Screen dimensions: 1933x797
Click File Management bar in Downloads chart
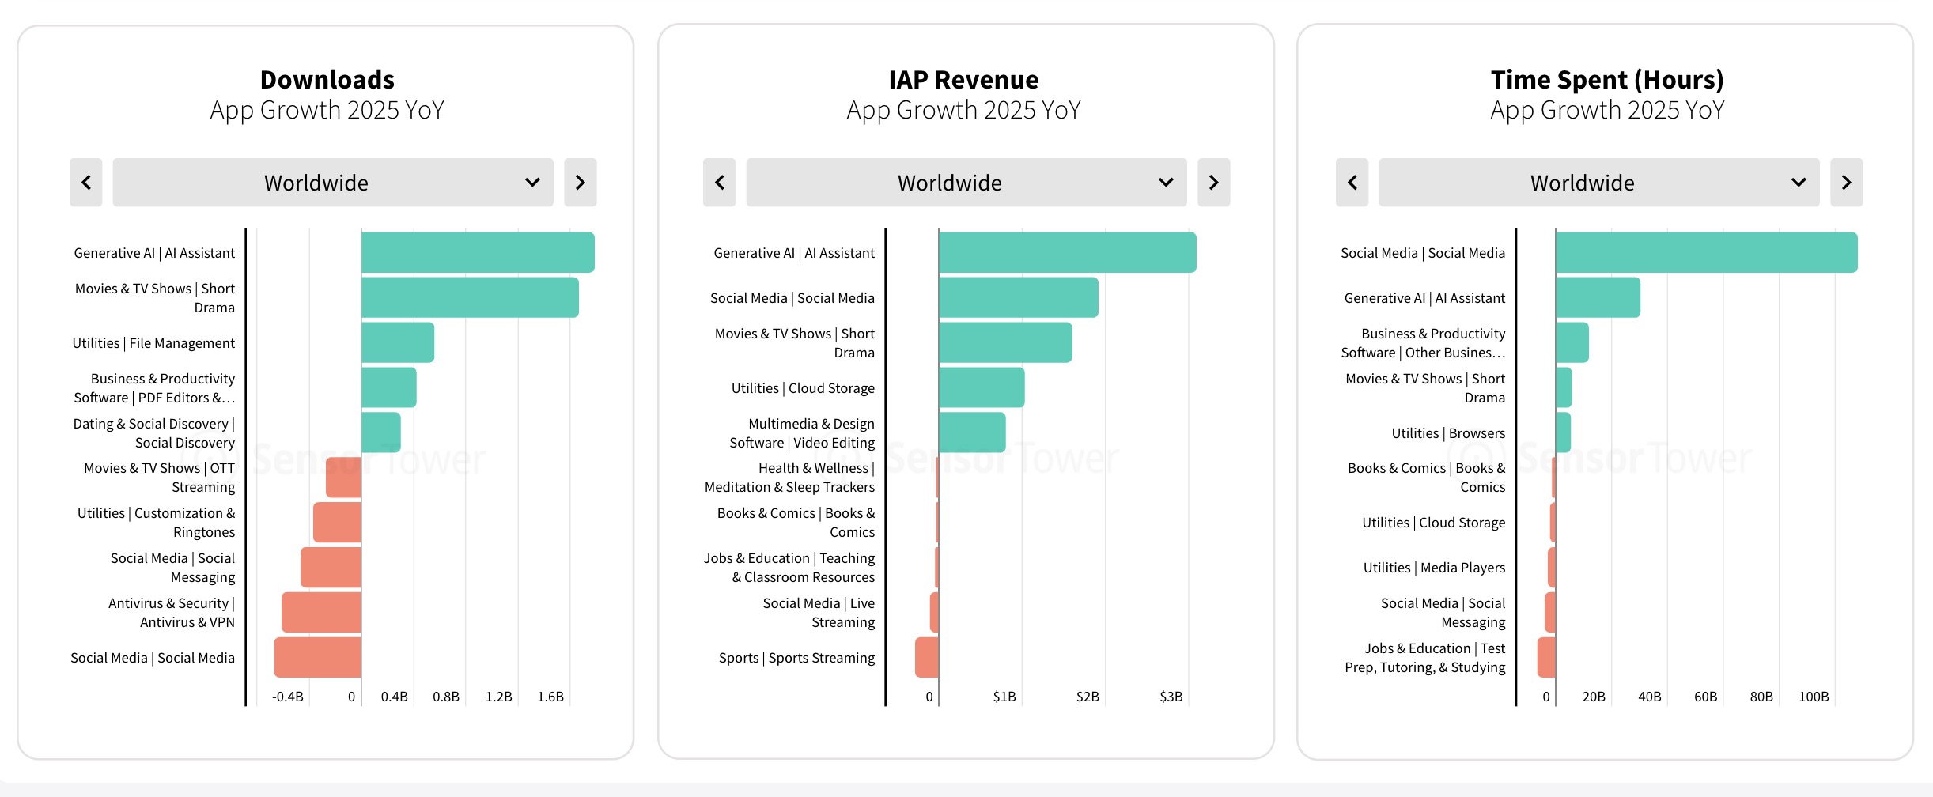397,342
